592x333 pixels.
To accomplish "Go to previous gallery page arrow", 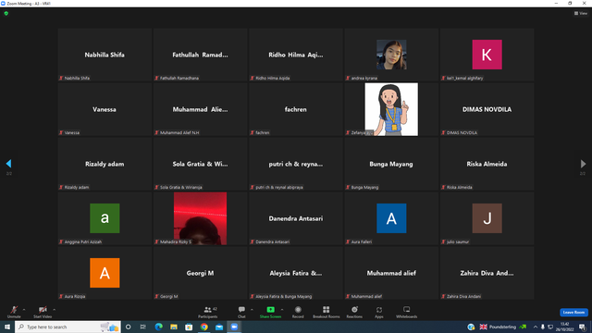I will coord(8,164).
